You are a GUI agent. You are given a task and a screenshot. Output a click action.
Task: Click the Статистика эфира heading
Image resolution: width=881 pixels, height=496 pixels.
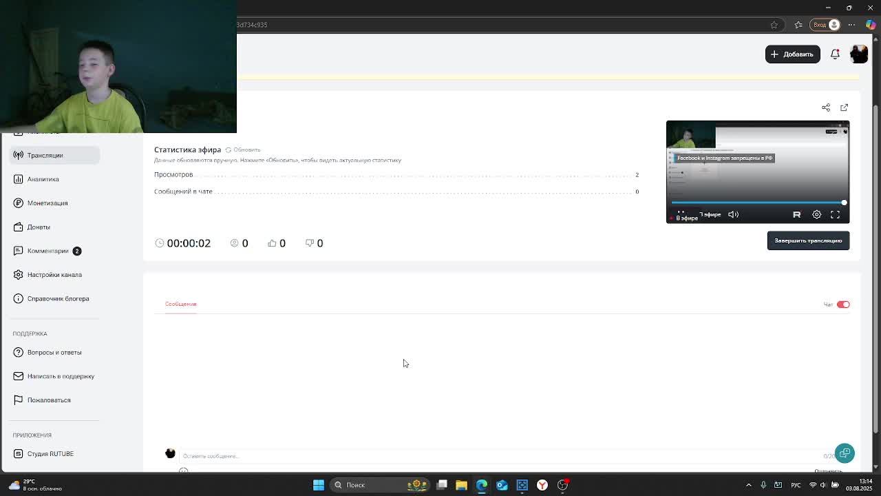[187, 149]
